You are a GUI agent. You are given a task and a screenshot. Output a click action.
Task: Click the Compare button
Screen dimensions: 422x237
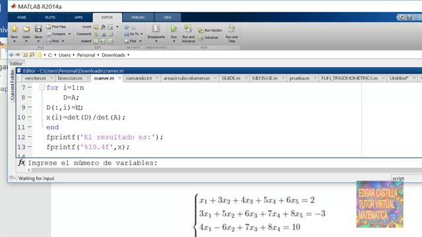tap(55, 34)
